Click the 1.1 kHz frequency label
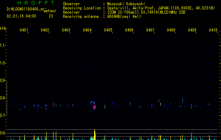 coord(3,45)
